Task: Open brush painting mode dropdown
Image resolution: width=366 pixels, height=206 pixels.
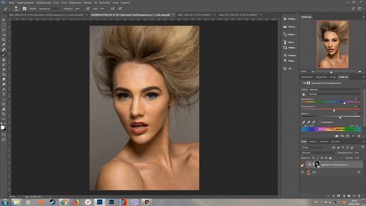Action: click(x=50, y=9)
